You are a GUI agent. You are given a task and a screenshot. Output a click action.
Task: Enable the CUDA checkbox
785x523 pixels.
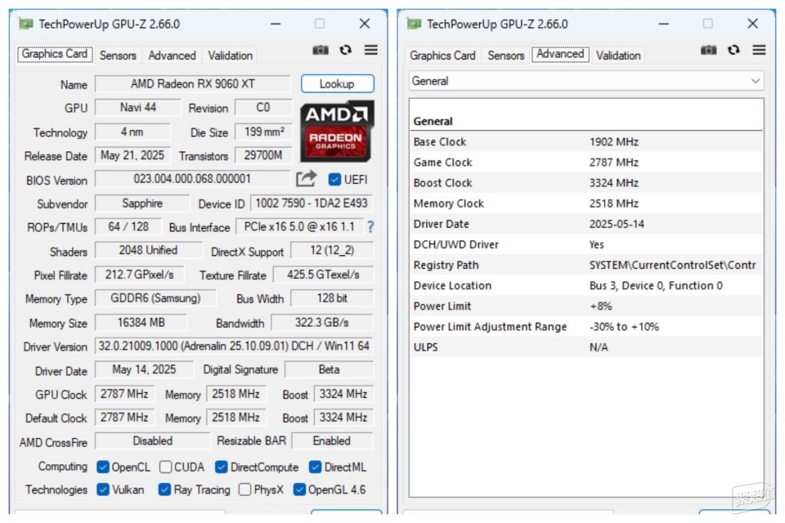click(x=165, y=467)
